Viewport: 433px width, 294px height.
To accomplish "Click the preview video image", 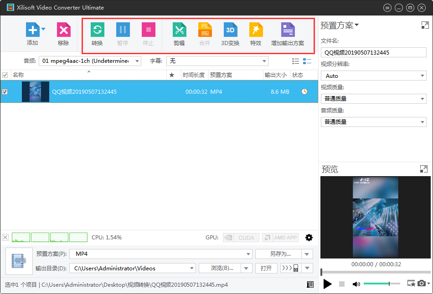I will 376,218.
